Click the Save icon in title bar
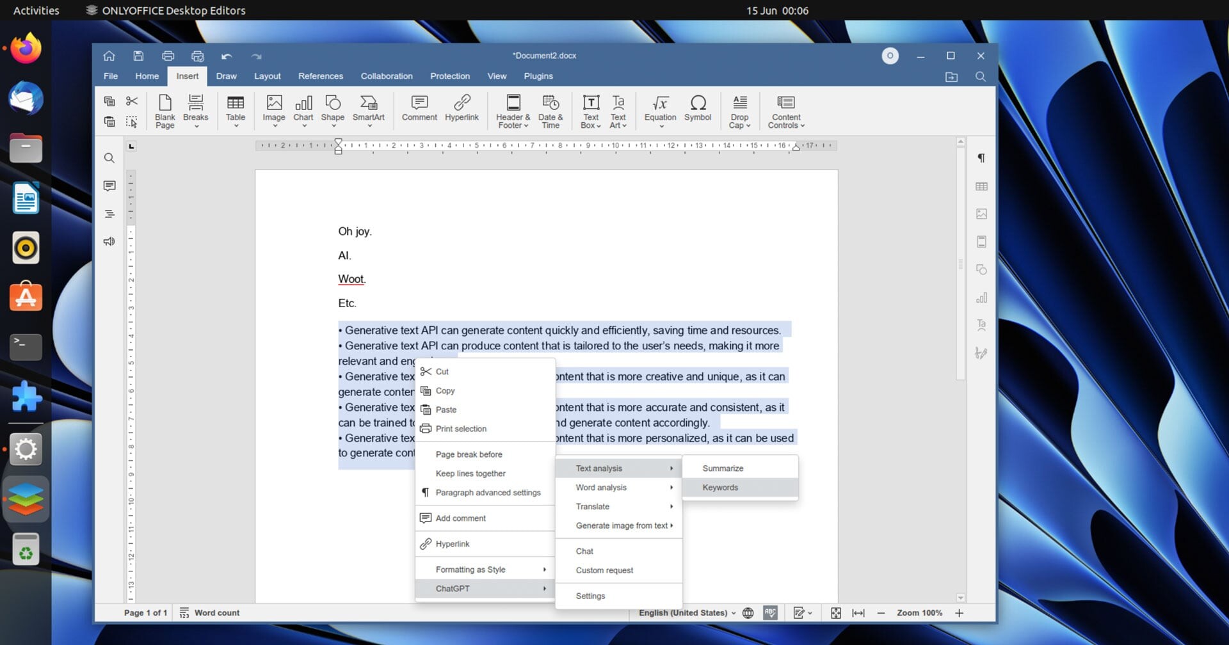 click(138, 56)
